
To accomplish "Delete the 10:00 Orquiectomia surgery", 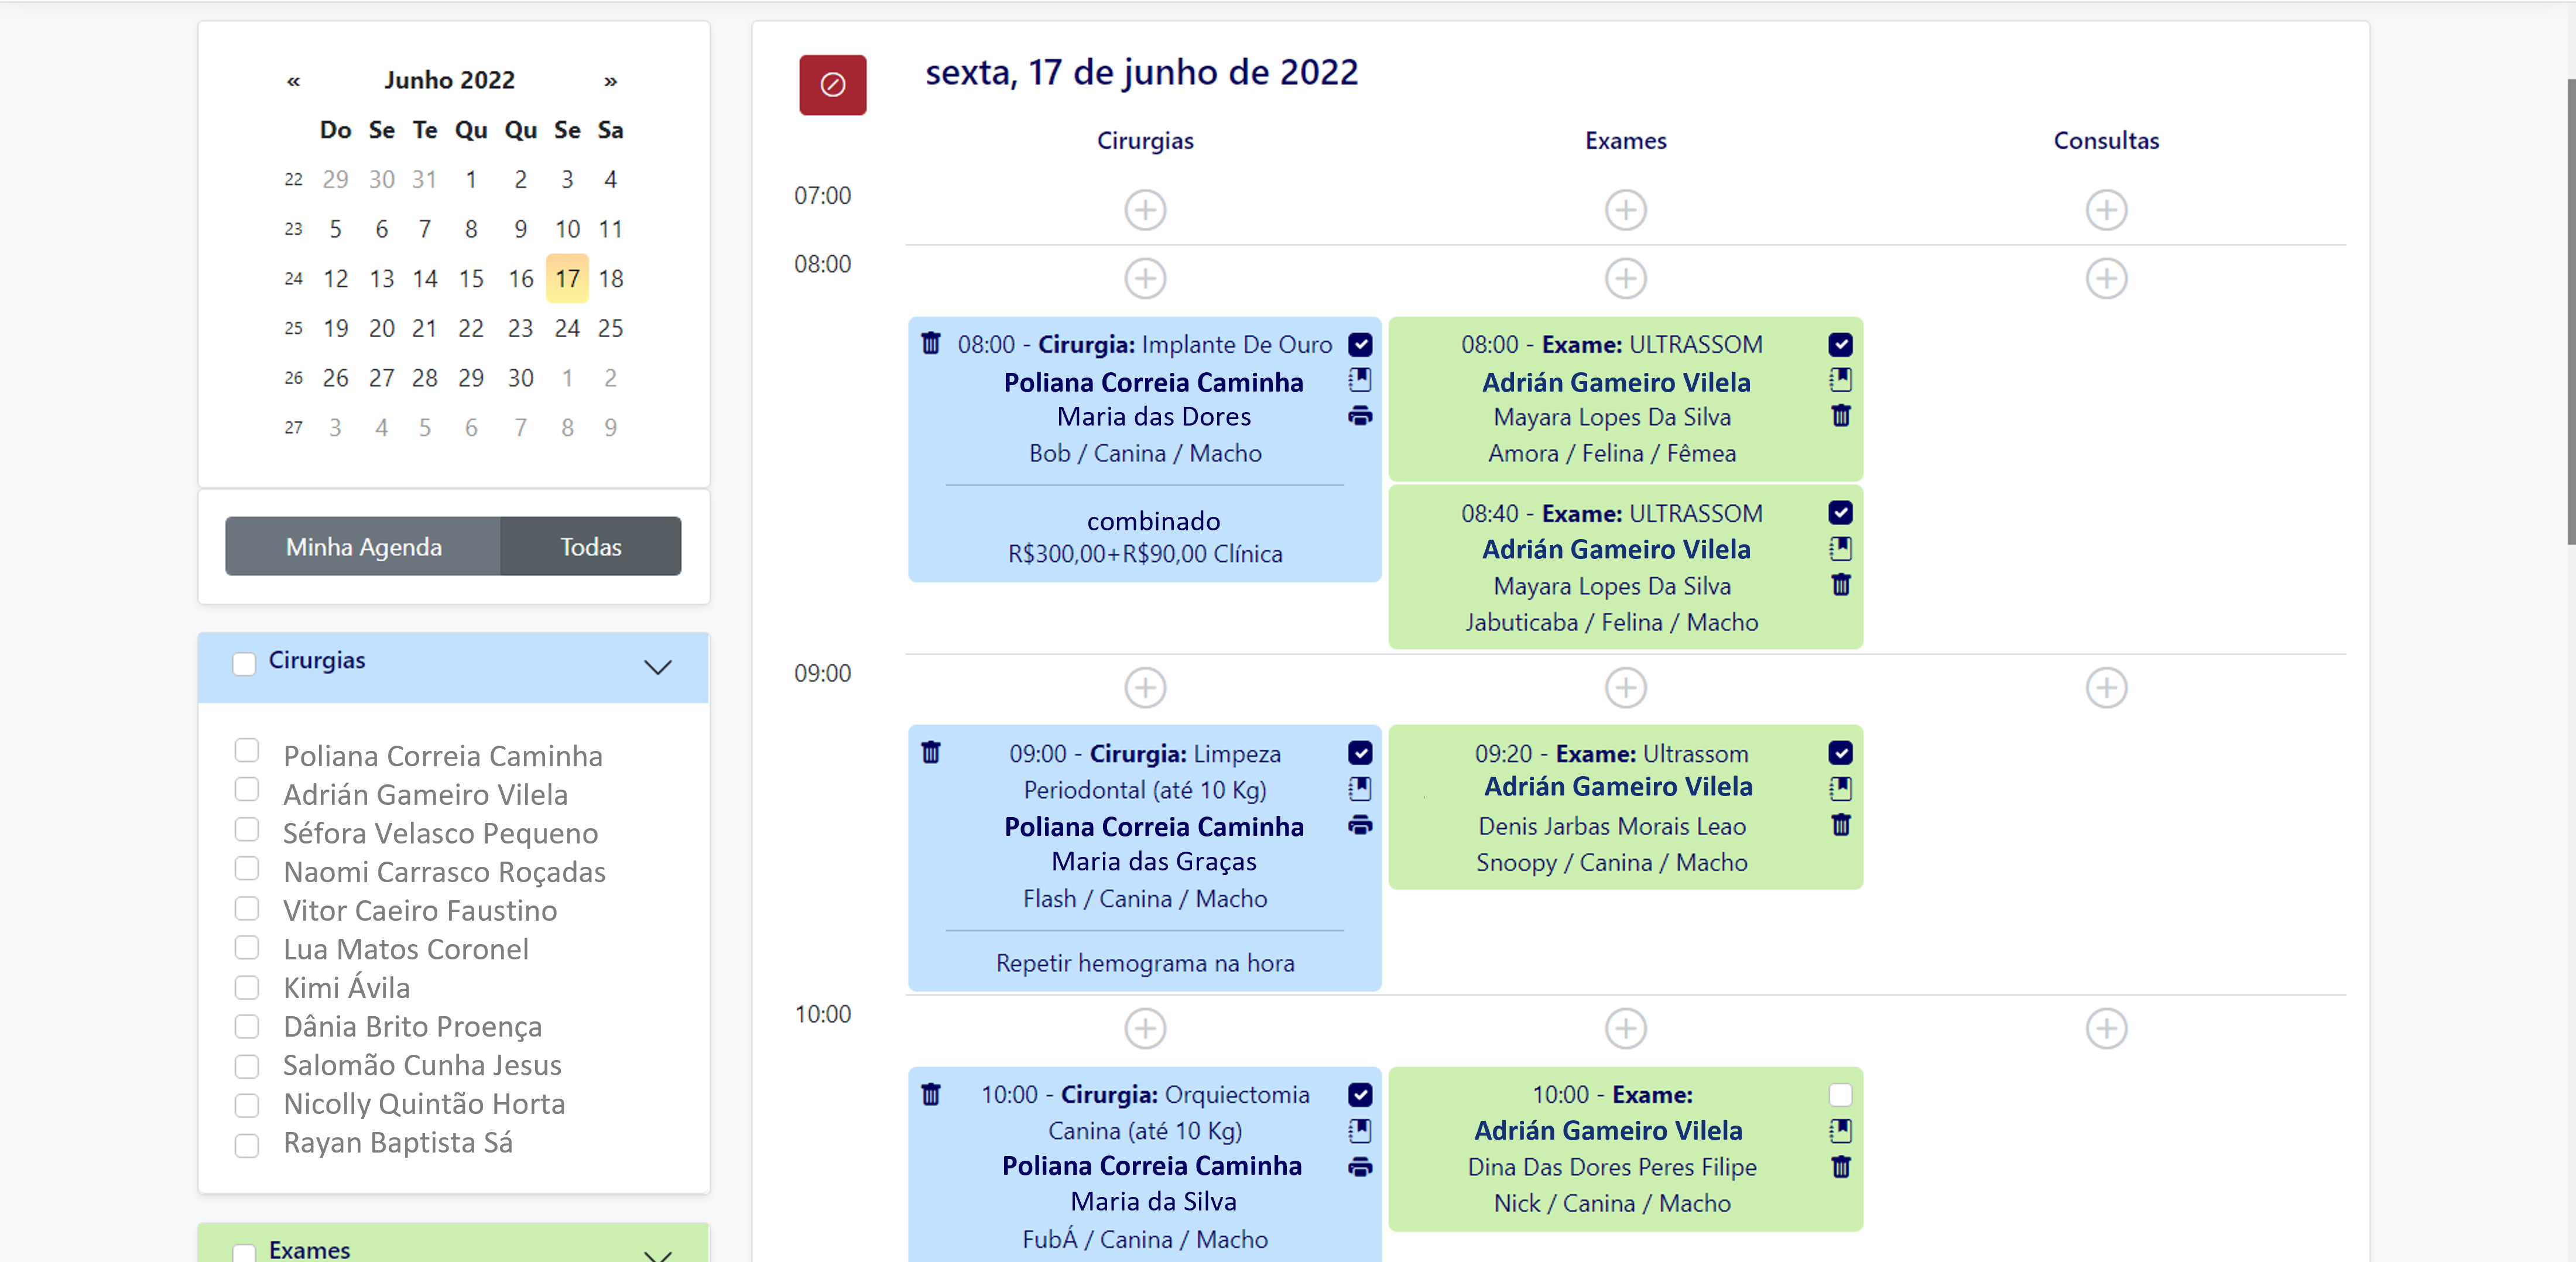I will [x=931, y=1094].
